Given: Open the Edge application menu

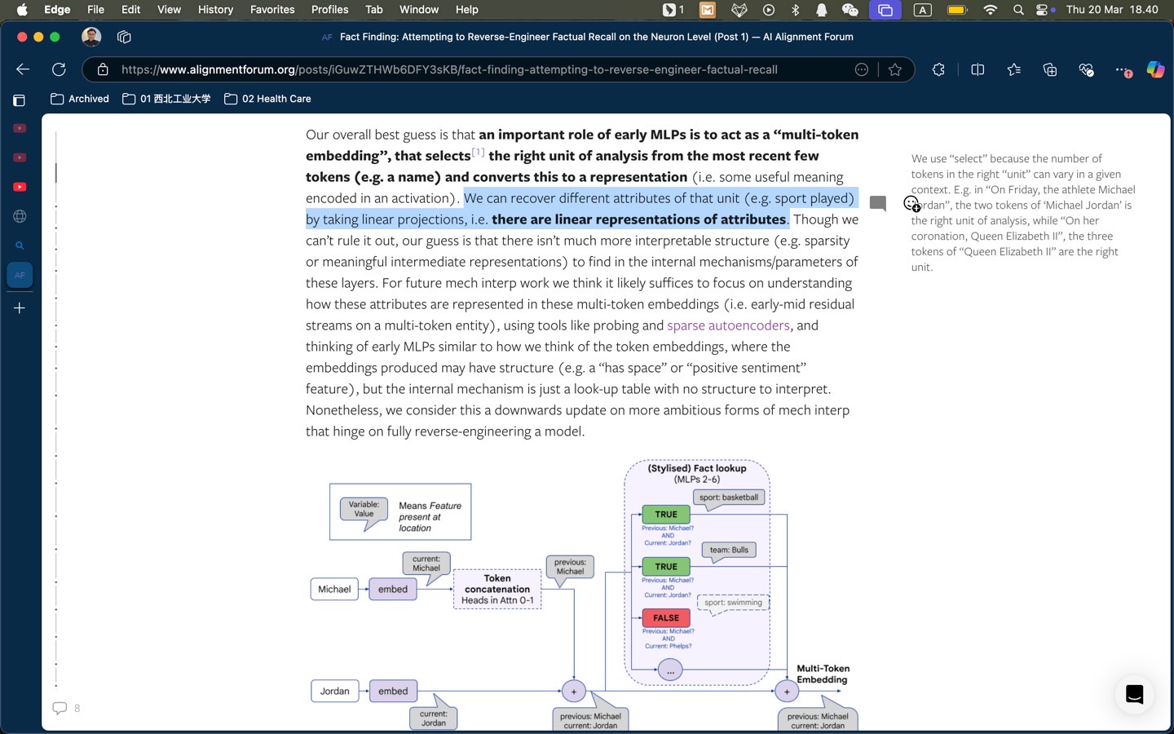Looking at the screenshot, I should [x=57, y=10].
